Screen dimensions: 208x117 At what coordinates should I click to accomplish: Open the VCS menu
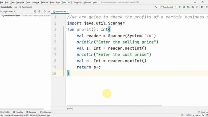pos(70,2)
